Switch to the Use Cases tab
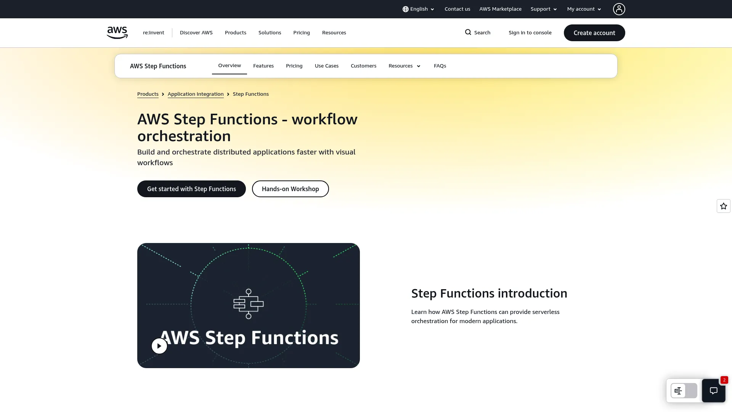Image resolution: width=732 pixels, height=412 pixels. pos(326,66)
